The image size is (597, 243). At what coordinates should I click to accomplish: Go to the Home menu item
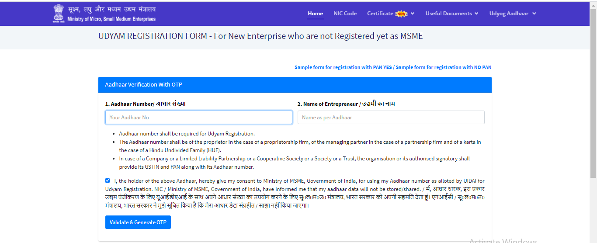coord(315,14)
